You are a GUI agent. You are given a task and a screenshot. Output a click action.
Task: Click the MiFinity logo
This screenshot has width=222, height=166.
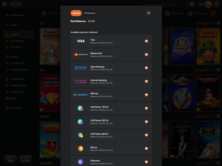[x=81, y=95]
